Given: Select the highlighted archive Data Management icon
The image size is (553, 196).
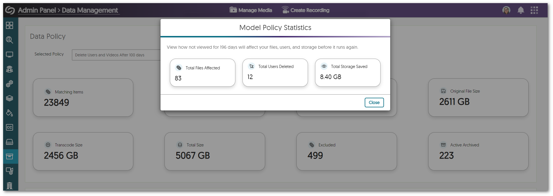Looking at the screenshot, I should click(10, 156).
